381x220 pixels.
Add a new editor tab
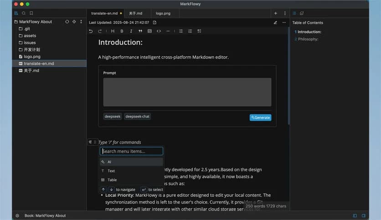pyautogui.click(x=276, y=13)
